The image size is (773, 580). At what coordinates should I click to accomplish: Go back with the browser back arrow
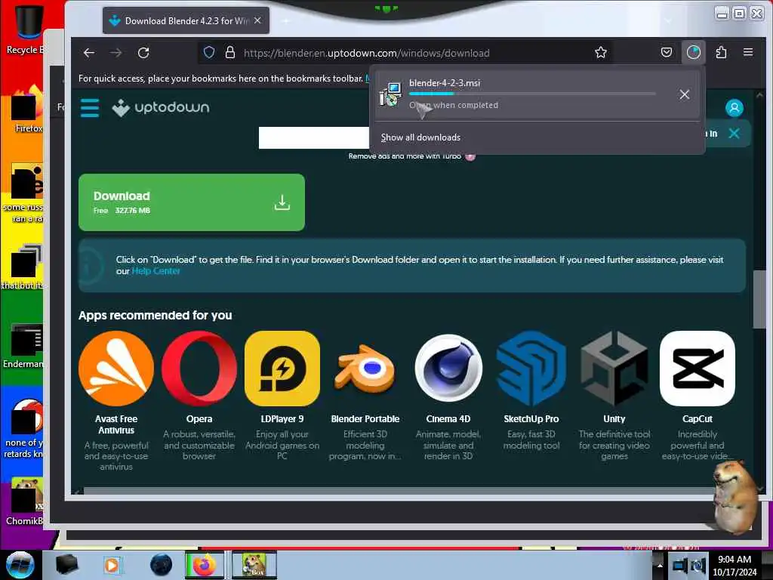(x=89, y=53)
